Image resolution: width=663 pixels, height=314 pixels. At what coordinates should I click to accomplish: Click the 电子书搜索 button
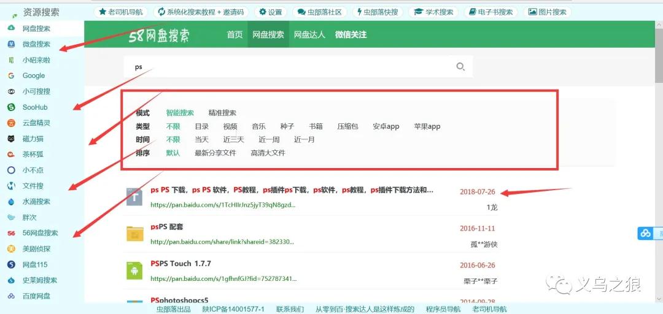coord(491,12)
